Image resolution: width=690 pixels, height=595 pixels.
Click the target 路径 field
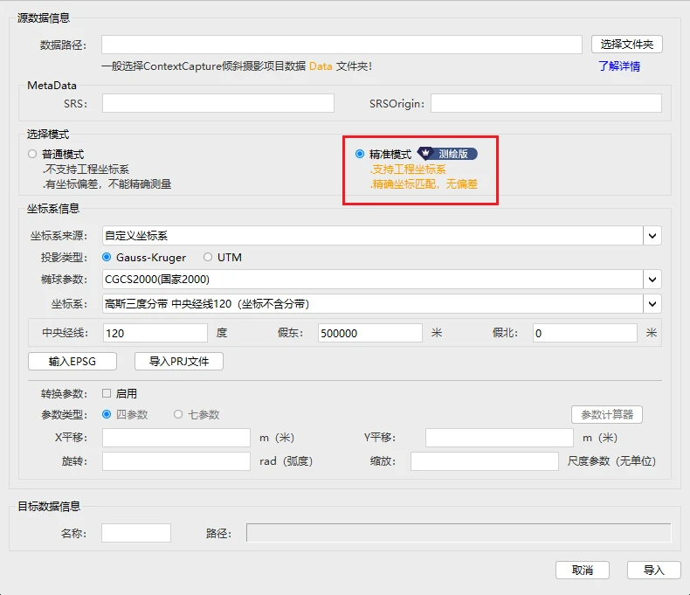coord(459,533)
